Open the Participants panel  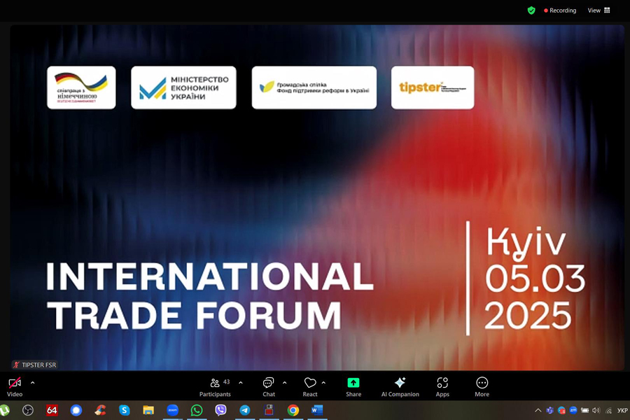(x=215, y=387)
